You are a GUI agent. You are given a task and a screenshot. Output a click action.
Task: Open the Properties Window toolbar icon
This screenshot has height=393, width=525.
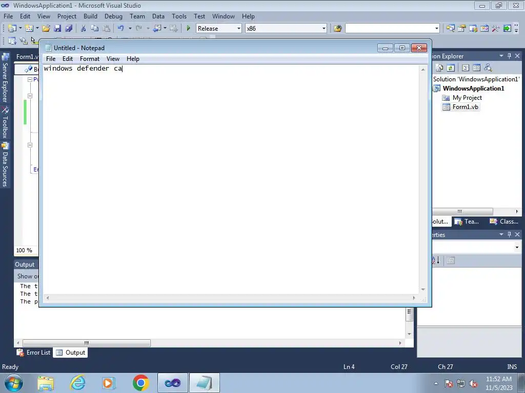click(x=462, y=29)
